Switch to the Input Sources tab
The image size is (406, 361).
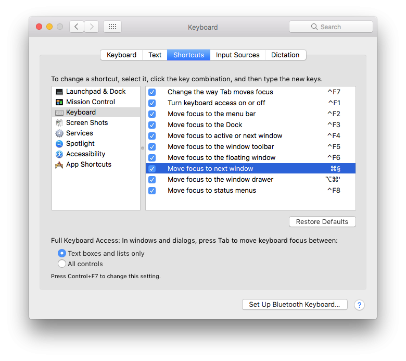pyautogui.click(x=237, y=55)
